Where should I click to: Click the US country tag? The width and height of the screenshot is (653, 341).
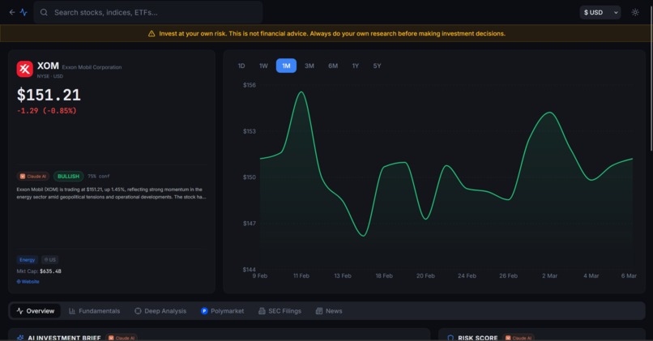coord(50,260)
